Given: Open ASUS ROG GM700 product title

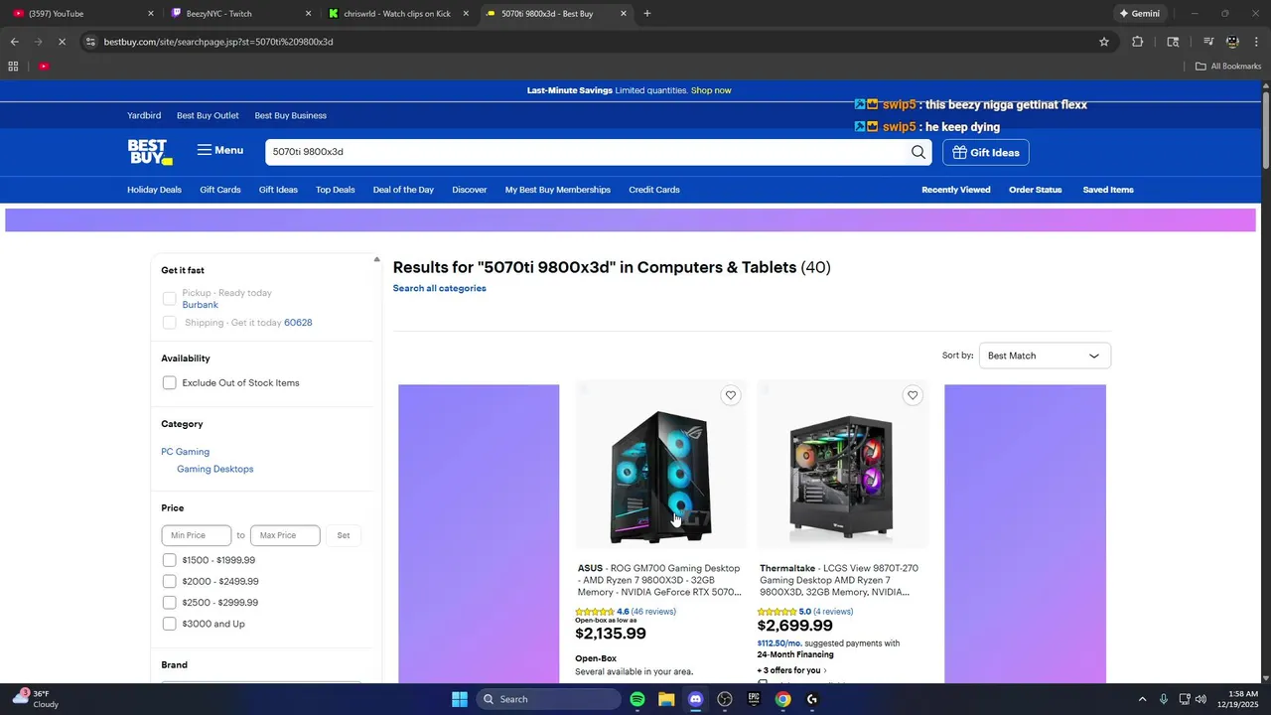Looking at the screenshot, I should (659, 580).
